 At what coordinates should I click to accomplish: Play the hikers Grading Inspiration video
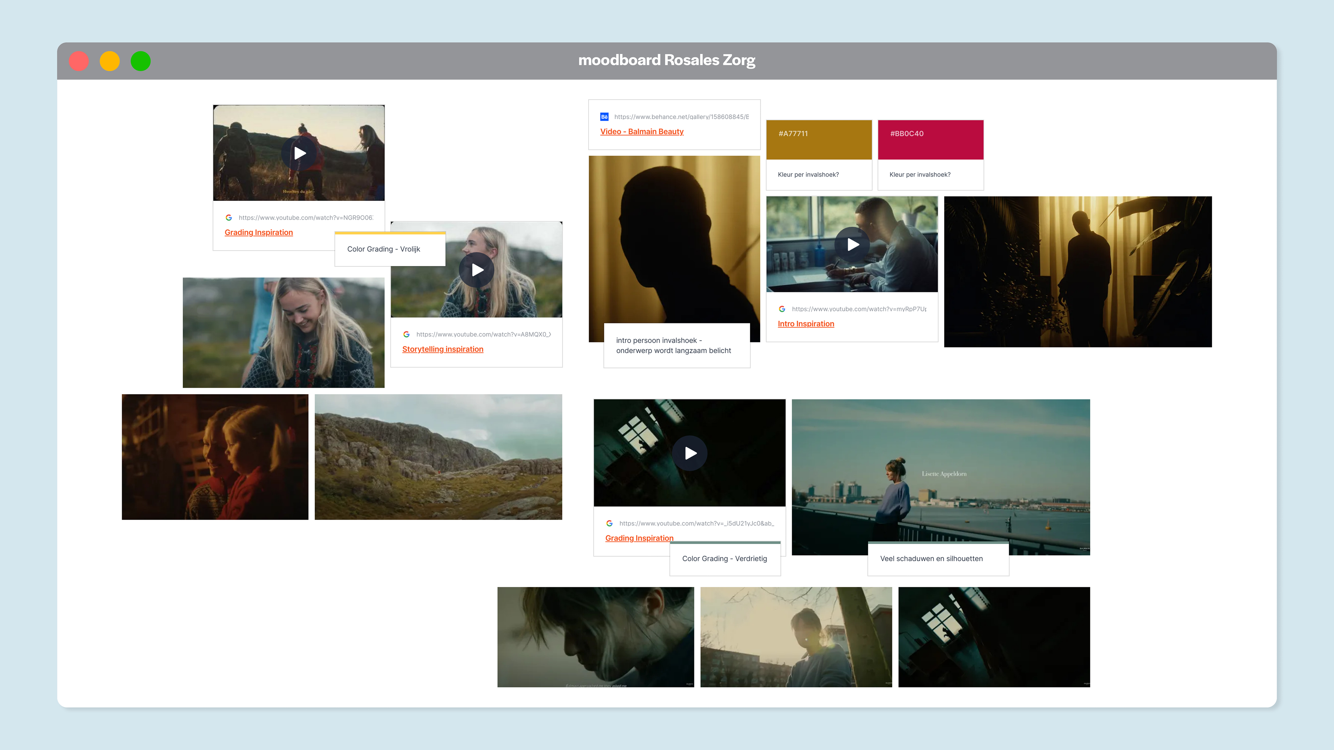(x=299, y=153)
